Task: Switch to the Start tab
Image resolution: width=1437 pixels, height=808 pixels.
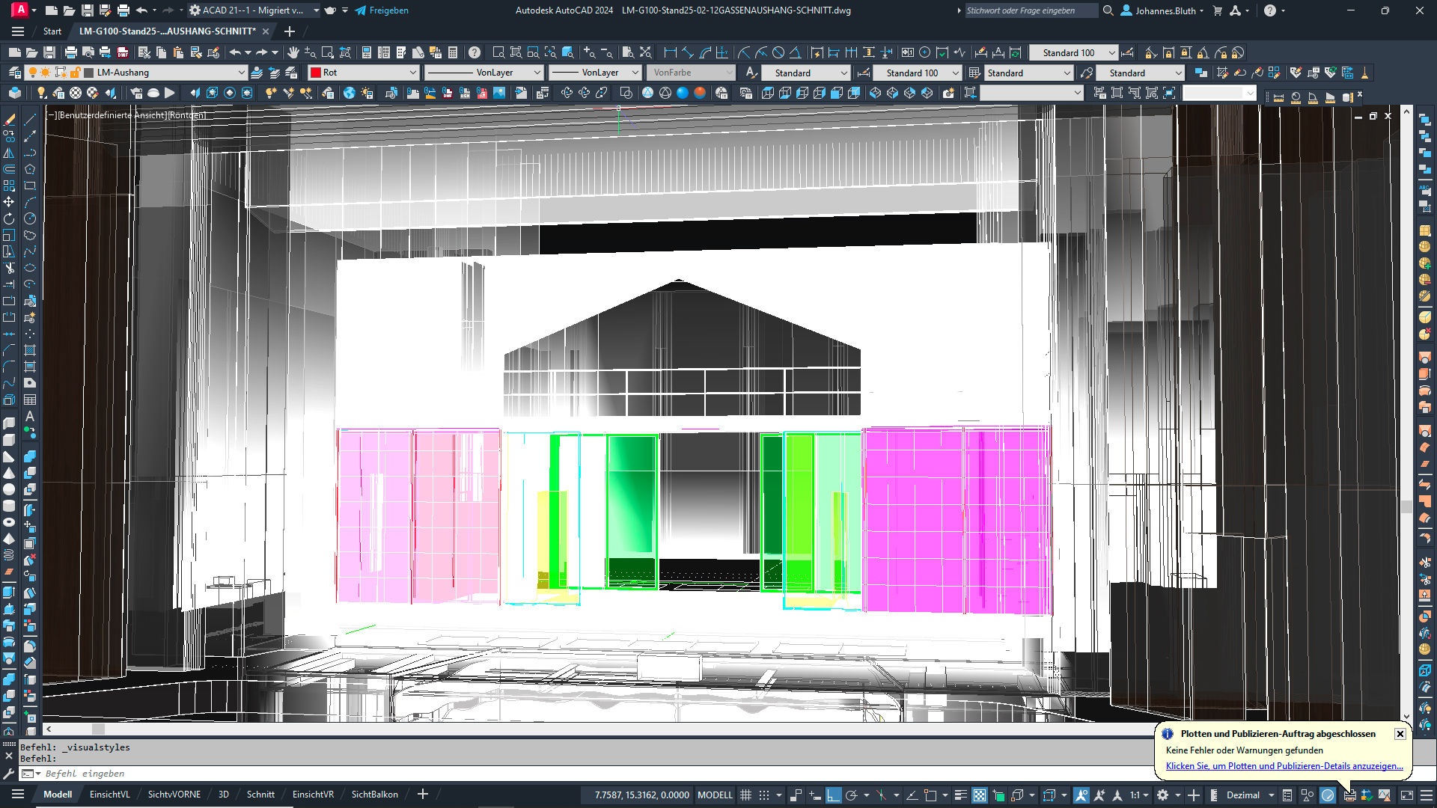Action: [x=52, y=31]
